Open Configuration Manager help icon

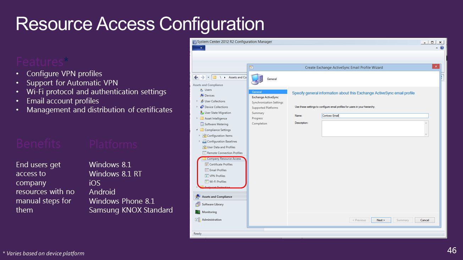pos(442,48)
